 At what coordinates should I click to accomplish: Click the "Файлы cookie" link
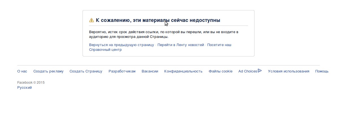(x=221, y=71)
